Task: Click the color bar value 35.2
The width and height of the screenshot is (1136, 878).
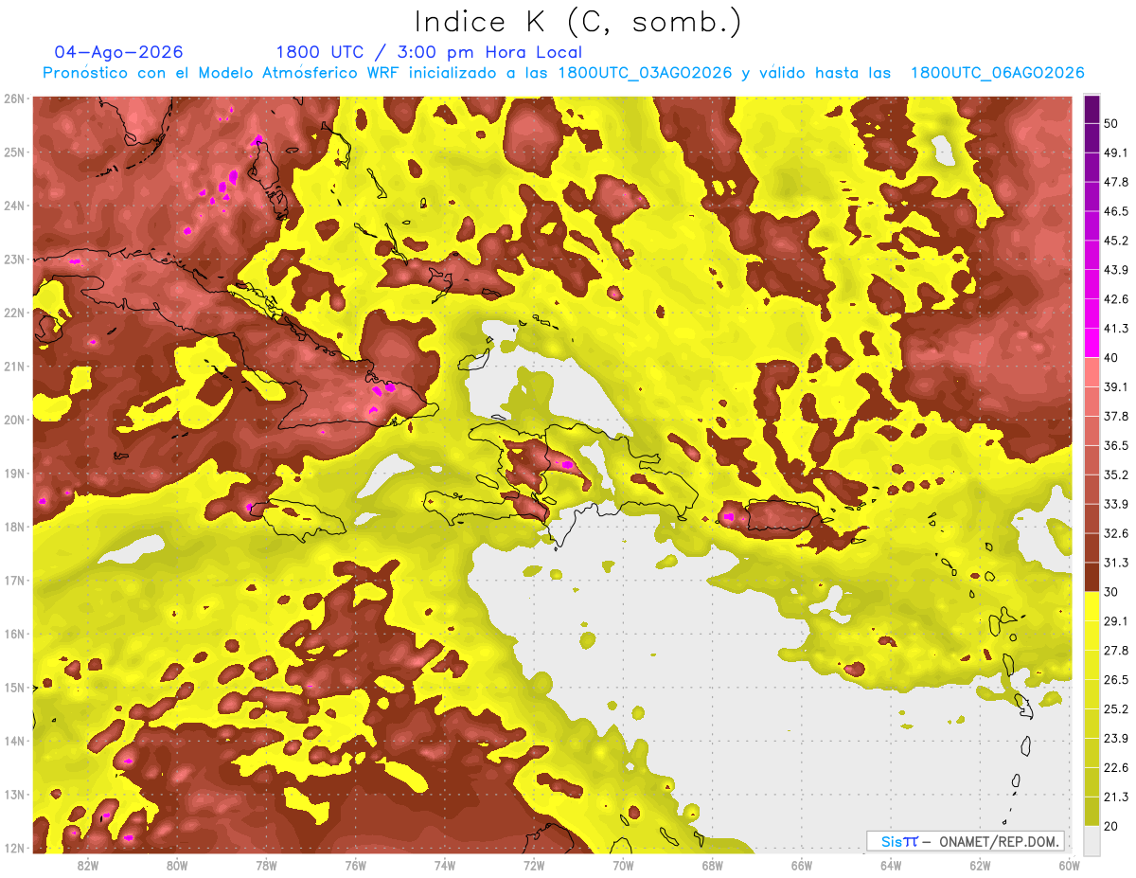Action: point(1116,475)
